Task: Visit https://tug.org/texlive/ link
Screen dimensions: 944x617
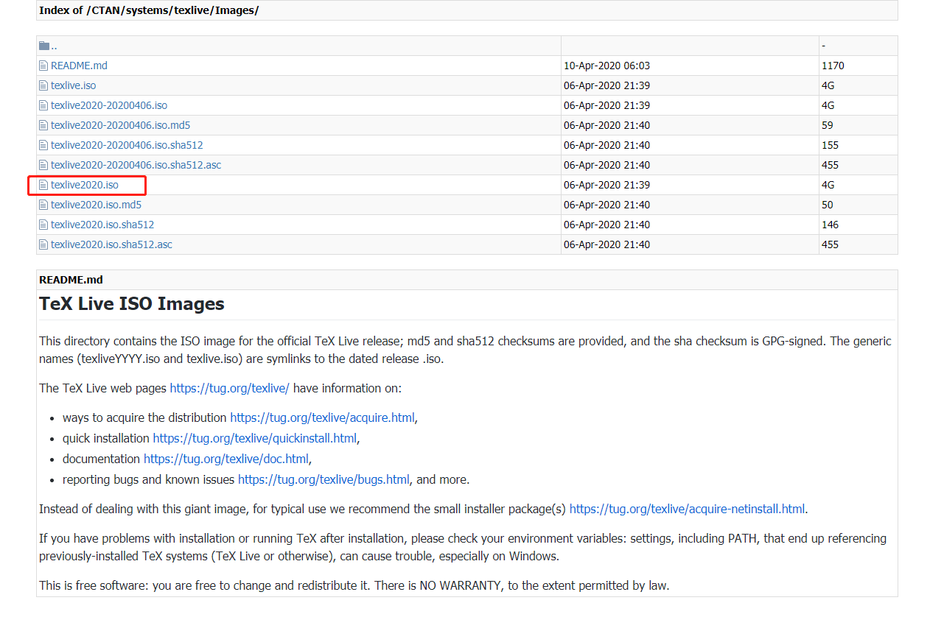Action: [229, 388]
